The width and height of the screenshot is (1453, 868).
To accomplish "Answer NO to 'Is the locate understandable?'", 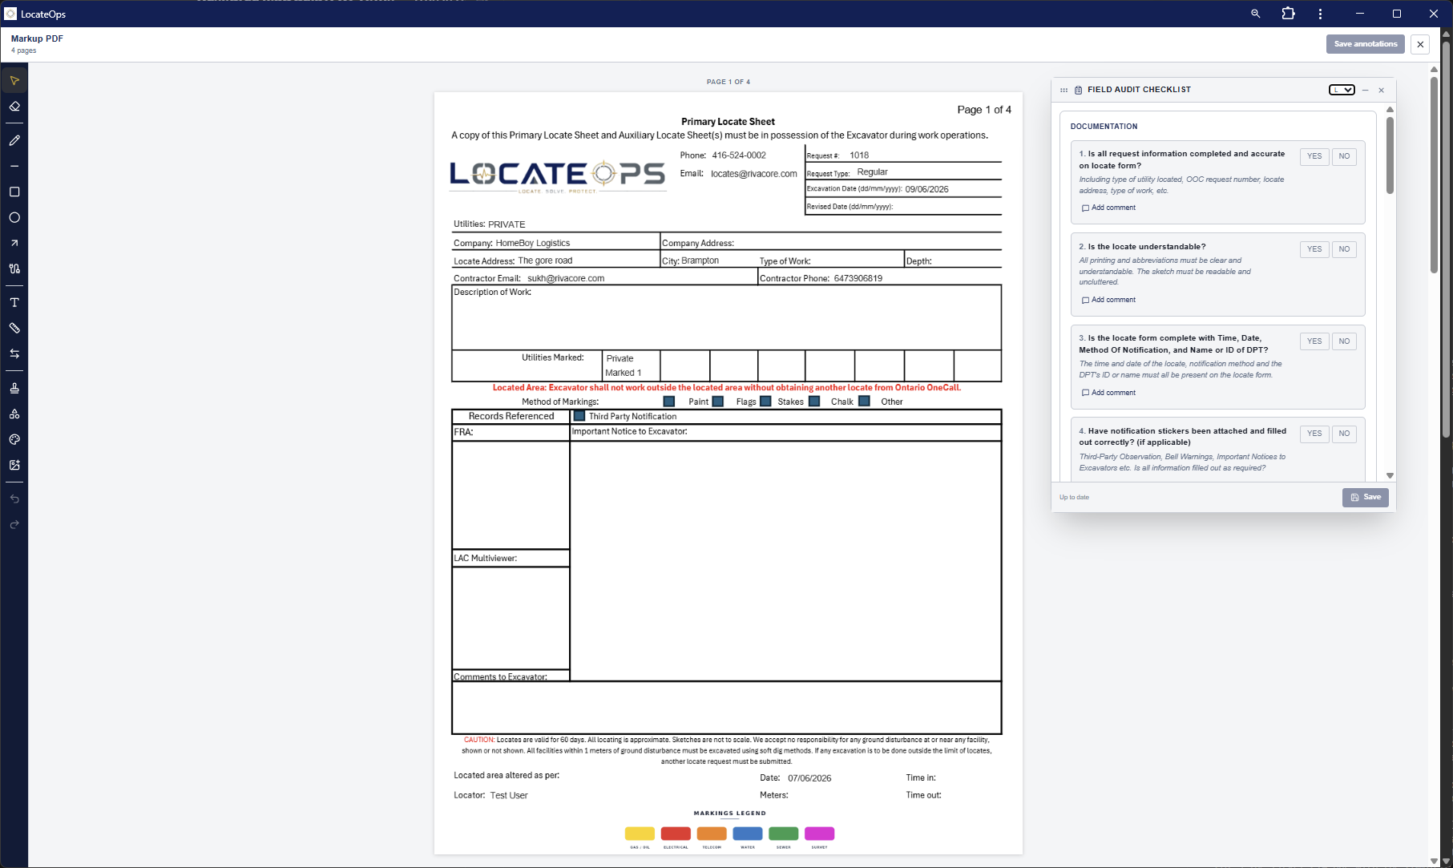I will tap(1344, 249).
